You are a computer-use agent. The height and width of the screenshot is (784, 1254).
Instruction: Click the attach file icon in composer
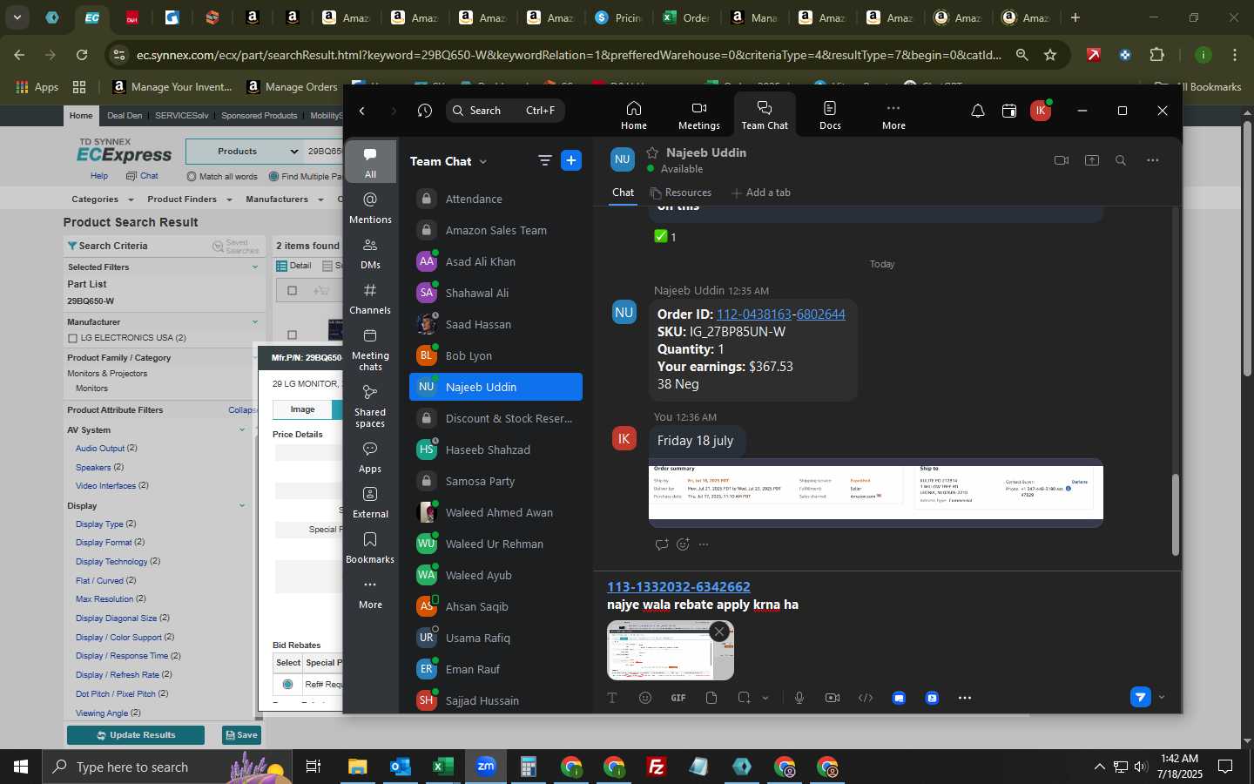click(x=711, y=698)
